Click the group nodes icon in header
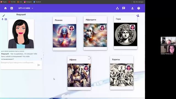 click(117, 8)
